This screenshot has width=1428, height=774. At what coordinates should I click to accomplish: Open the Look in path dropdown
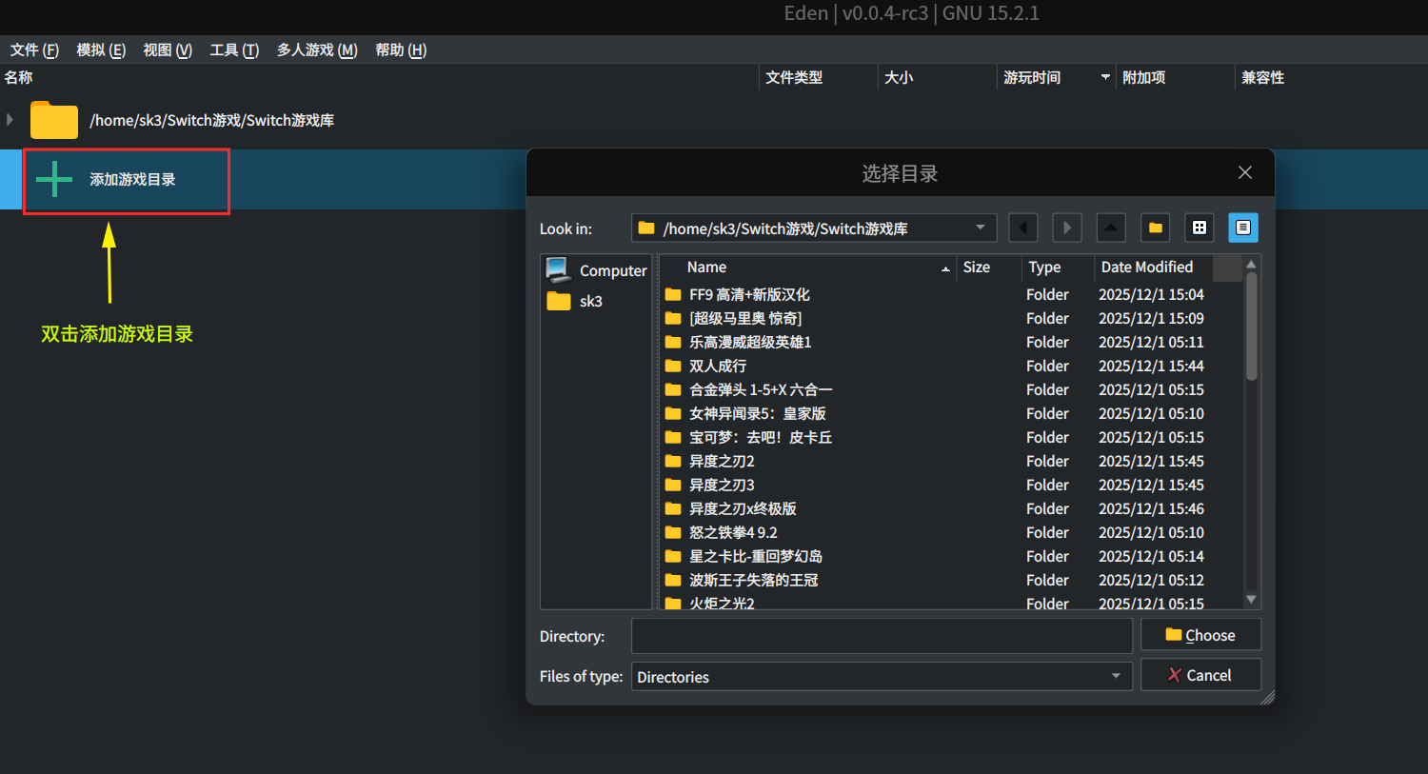pos(814,228)
